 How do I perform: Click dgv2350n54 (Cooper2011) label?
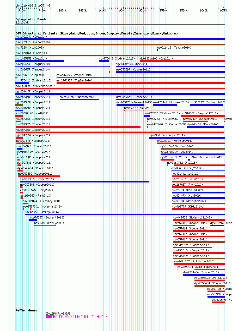(167, 135)
